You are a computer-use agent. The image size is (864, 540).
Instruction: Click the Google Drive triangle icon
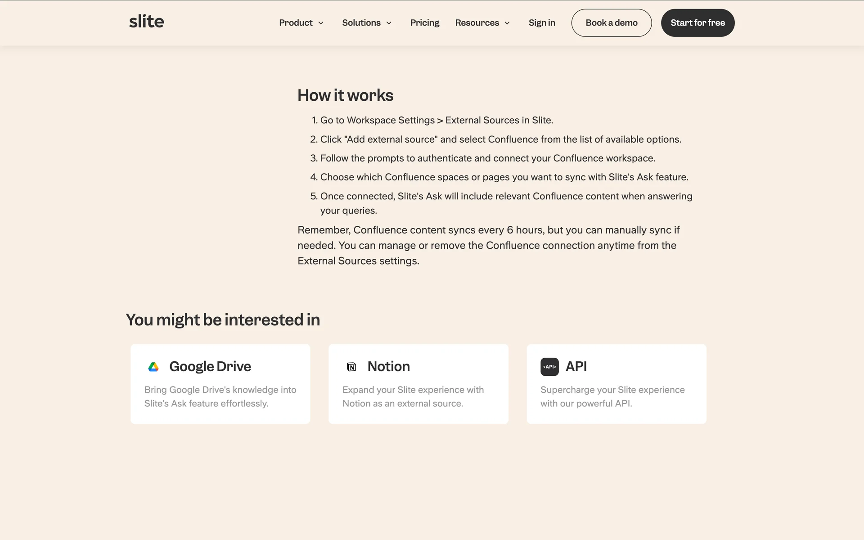click(x=153, y=367)
